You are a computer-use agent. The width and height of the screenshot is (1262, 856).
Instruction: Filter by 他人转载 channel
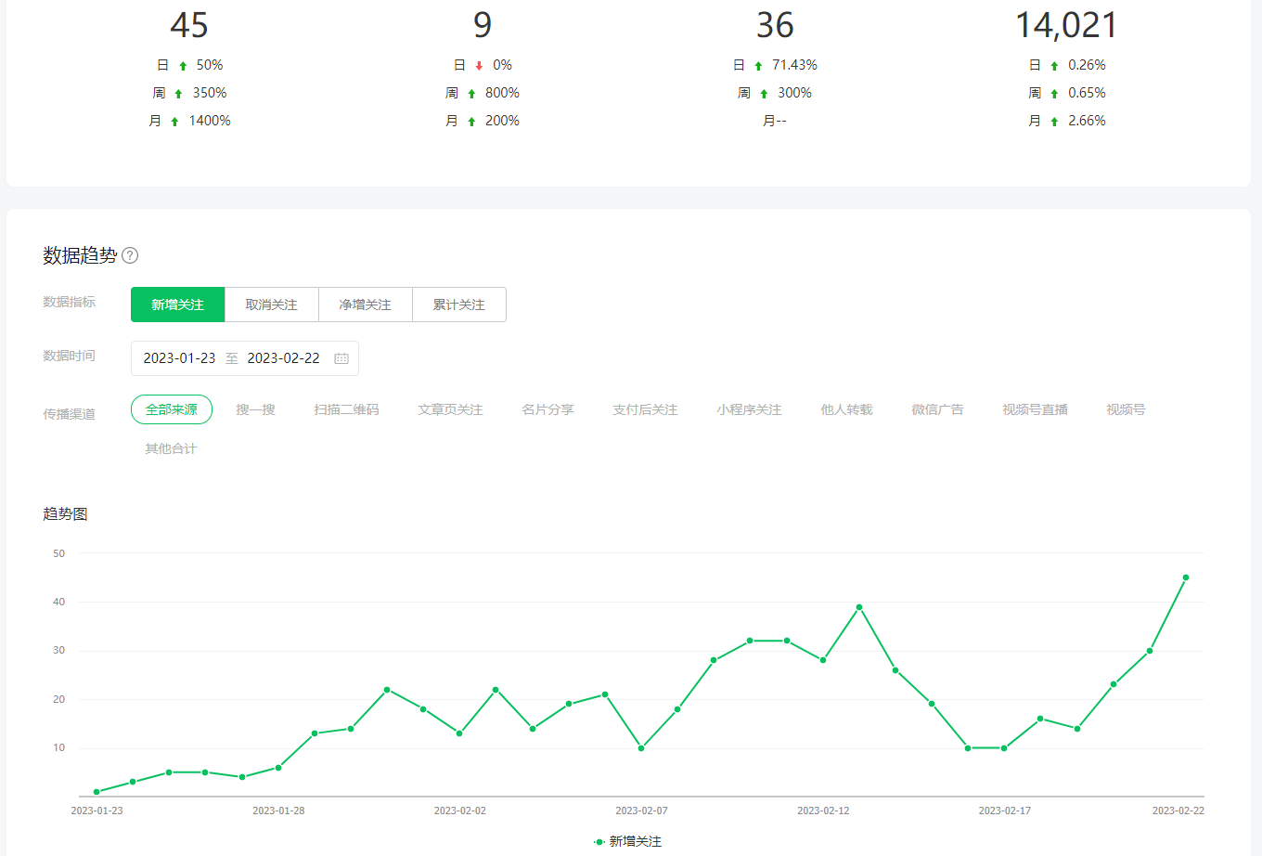(846, 409)
